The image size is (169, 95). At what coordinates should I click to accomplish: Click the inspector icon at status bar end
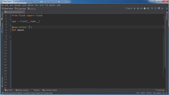tap(167, 93)
